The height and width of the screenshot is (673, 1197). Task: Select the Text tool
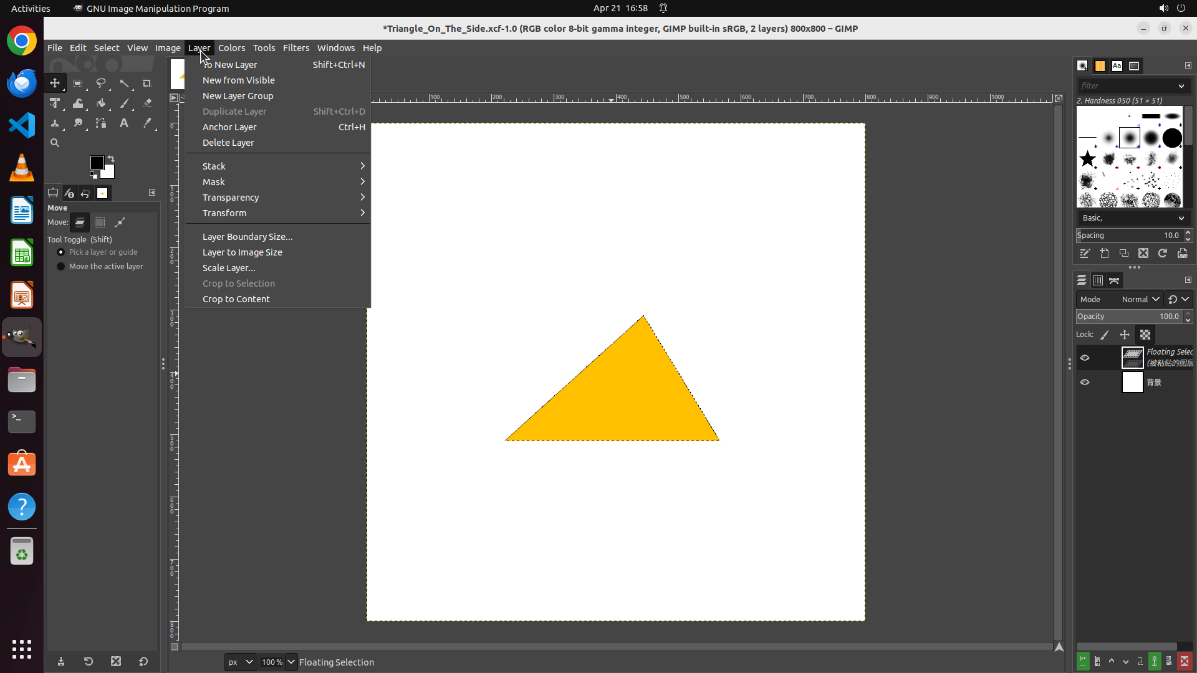pos(124,123)
